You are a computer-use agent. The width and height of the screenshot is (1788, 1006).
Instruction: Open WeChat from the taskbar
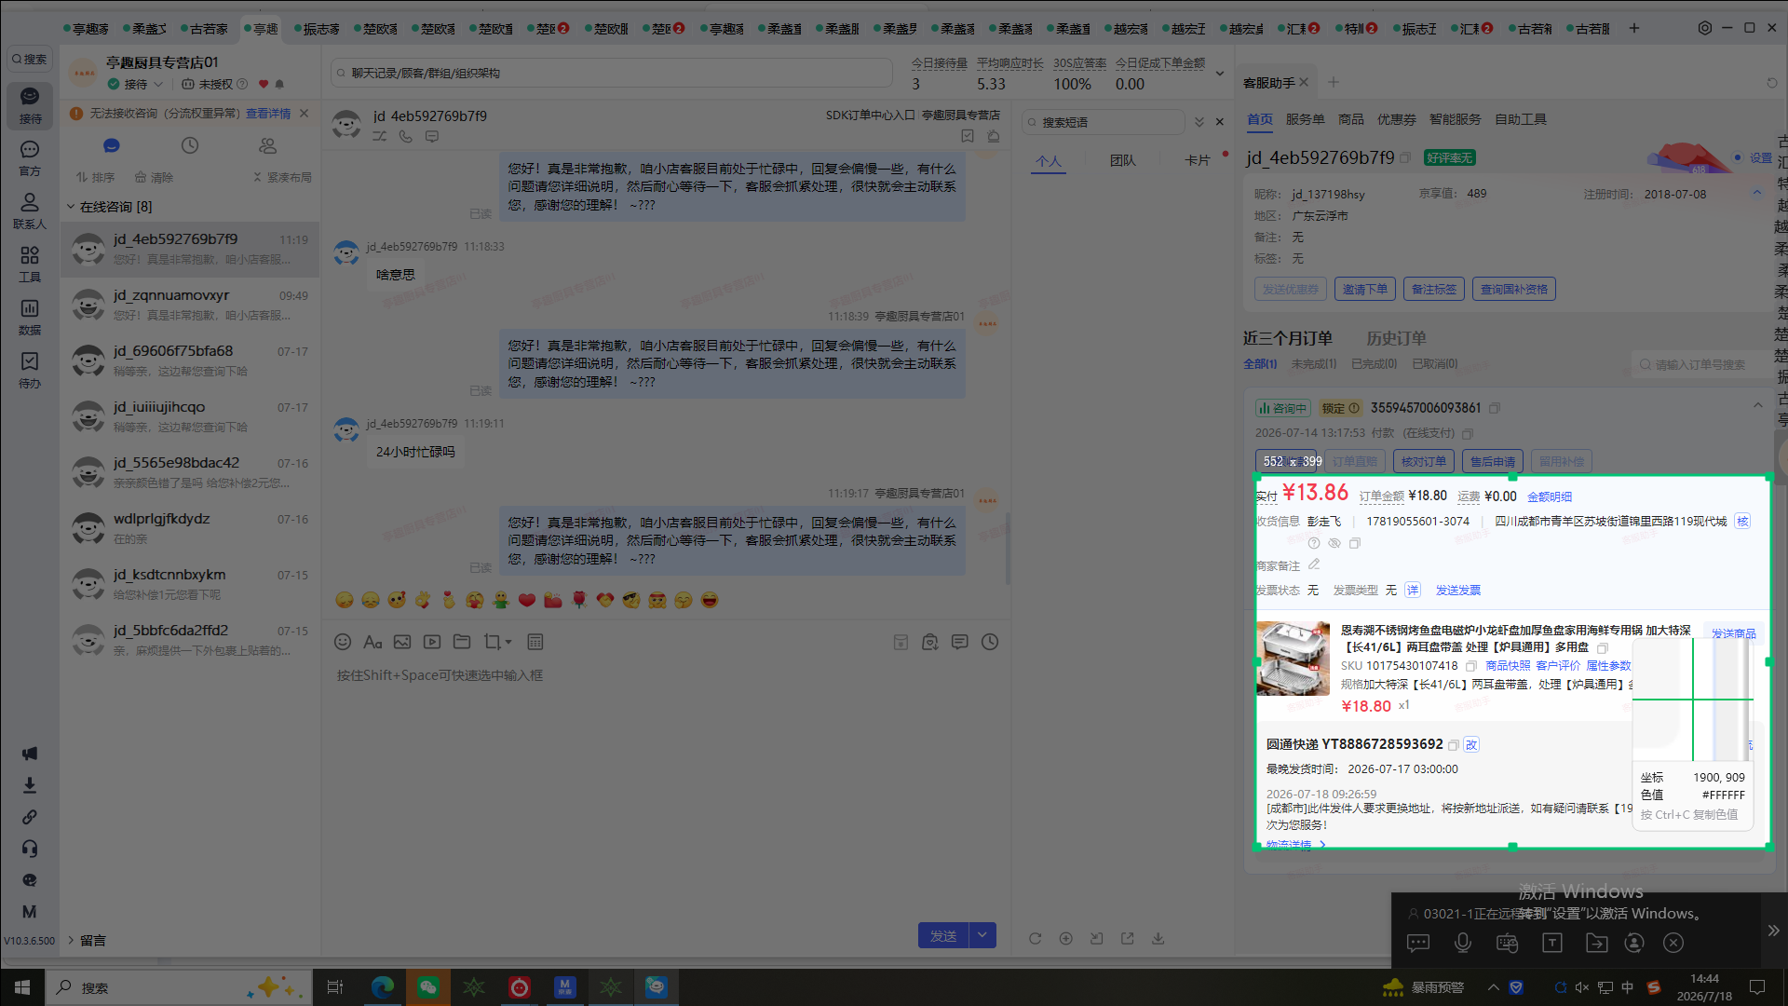tap(428, 987)
